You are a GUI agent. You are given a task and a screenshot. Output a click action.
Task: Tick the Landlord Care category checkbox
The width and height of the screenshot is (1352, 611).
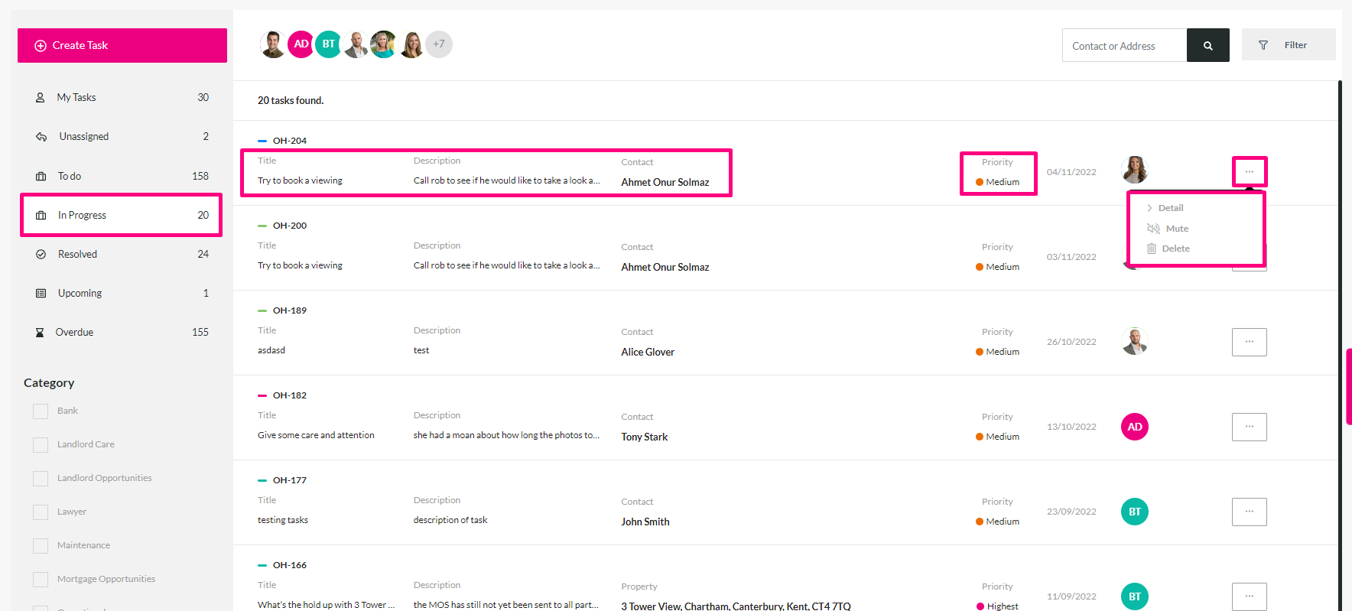point(41,444)
